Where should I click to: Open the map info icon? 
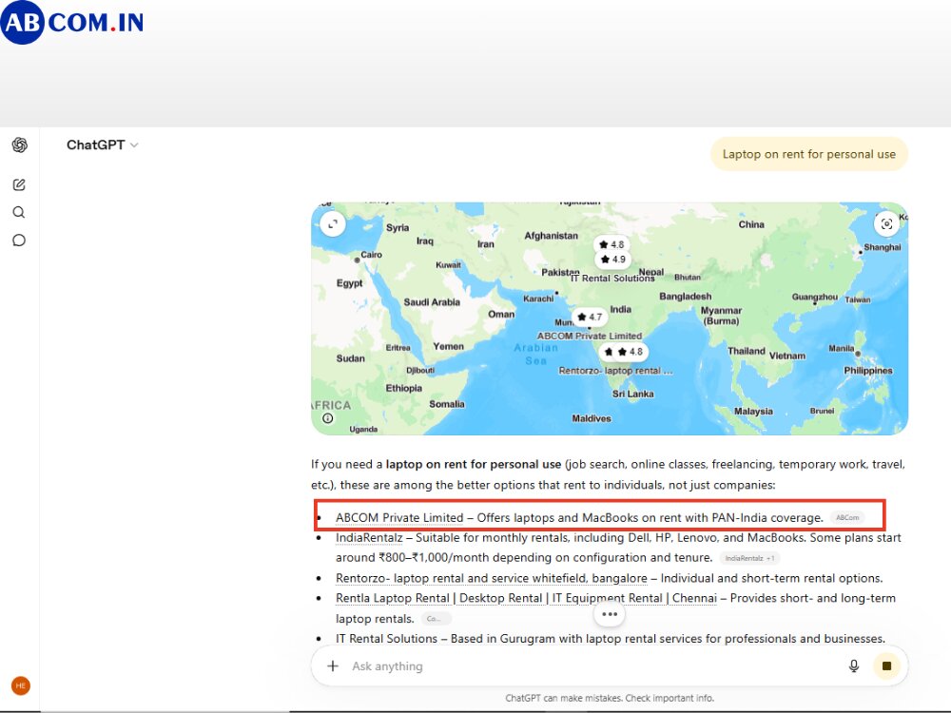coord(327,417)
